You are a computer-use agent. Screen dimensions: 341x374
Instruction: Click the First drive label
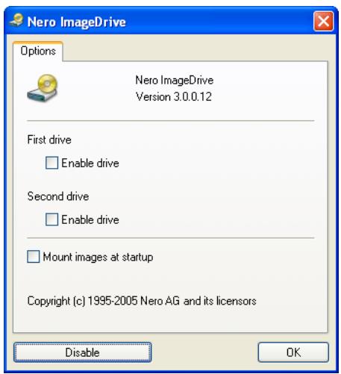(49, 140)
